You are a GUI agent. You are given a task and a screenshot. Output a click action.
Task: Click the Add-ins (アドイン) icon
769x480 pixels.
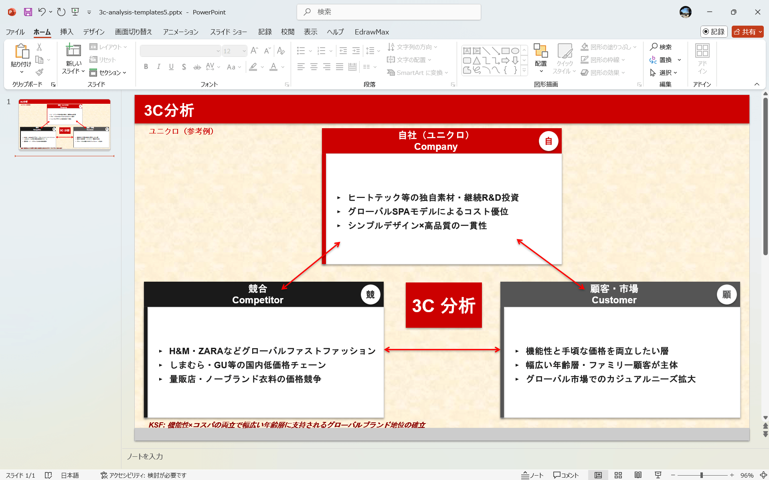point(702,58)
